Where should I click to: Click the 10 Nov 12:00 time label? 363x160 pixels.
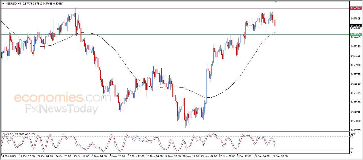click(x=136, y=156)
